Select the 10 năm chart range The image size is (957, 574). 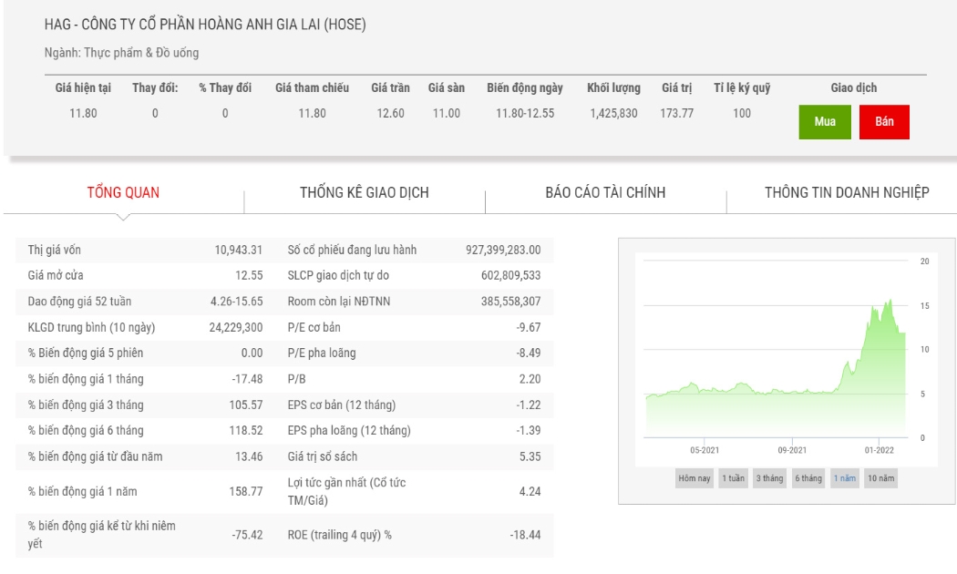[881, 478]
